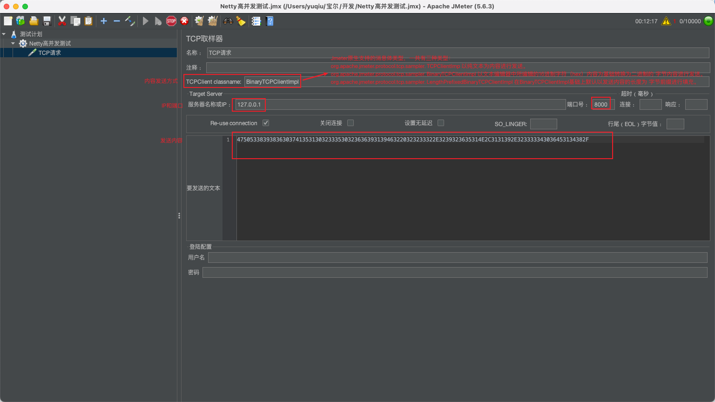715x402 pixels.
Task: Shut down test threads gracefully
Action: [184, 21]
